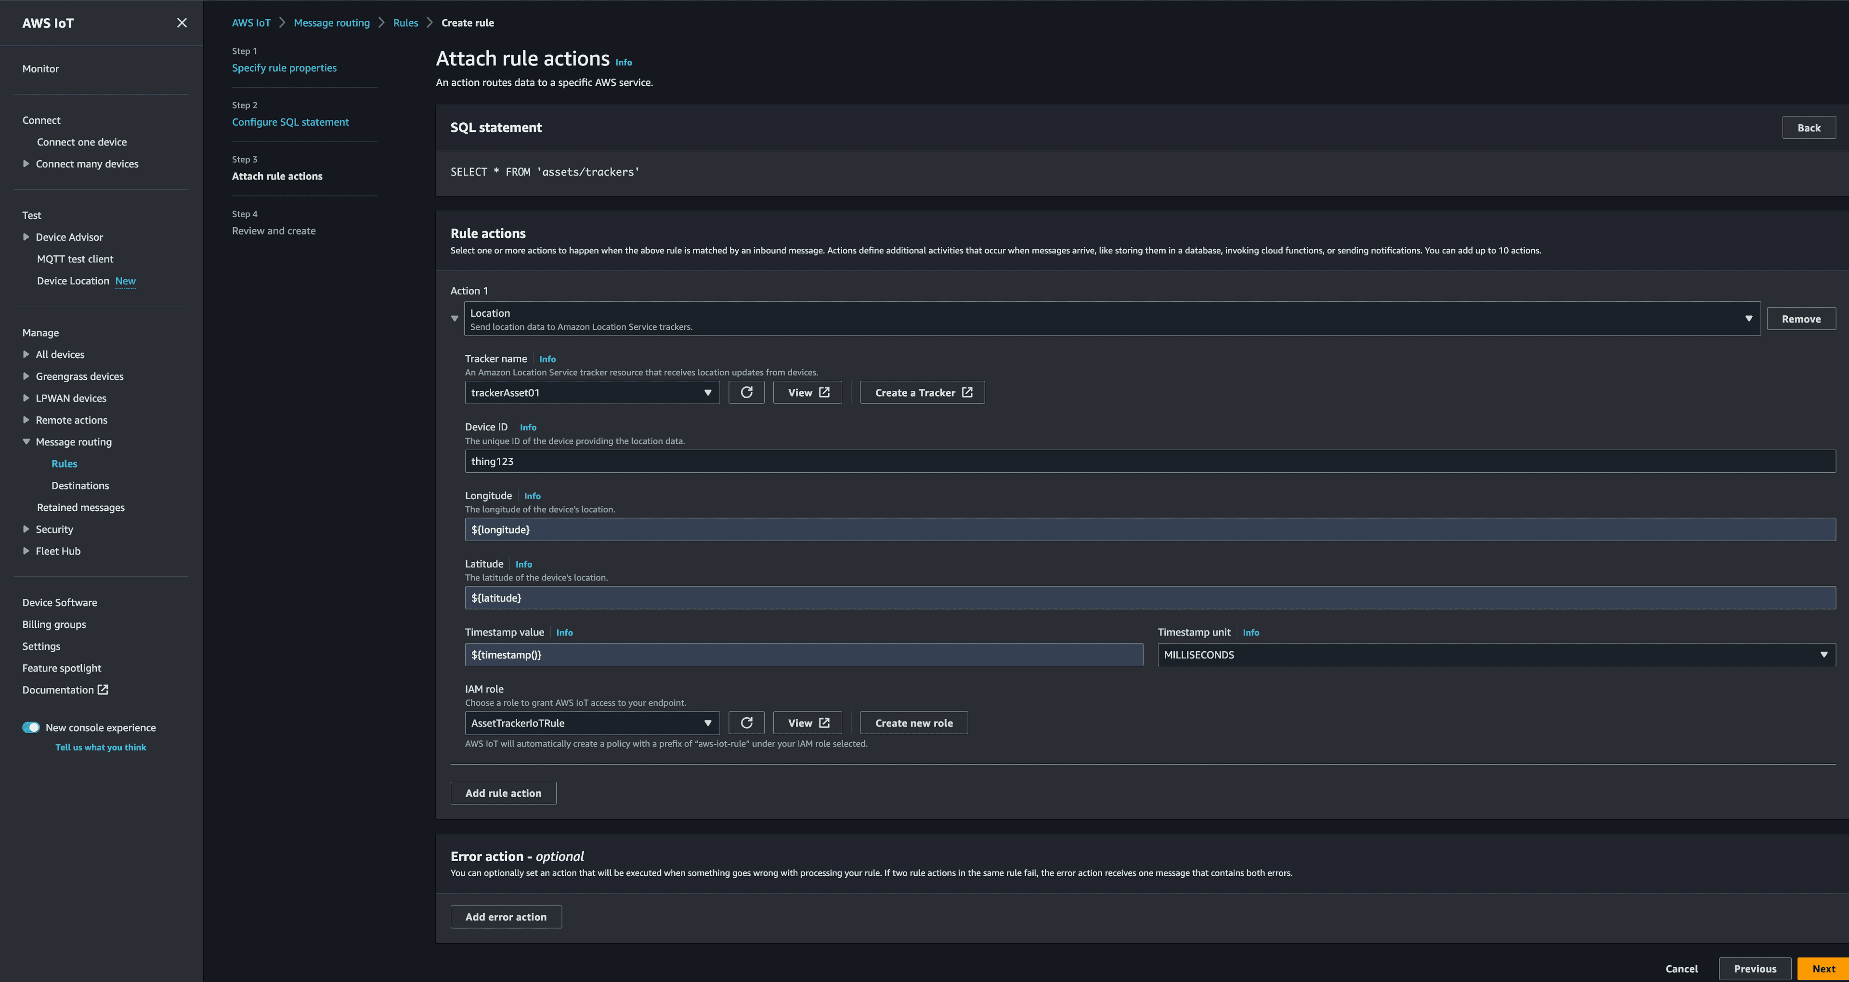The image size is (1849, 982).
Task: Click the Back button in SQL statement panel
Action: 1809,128
